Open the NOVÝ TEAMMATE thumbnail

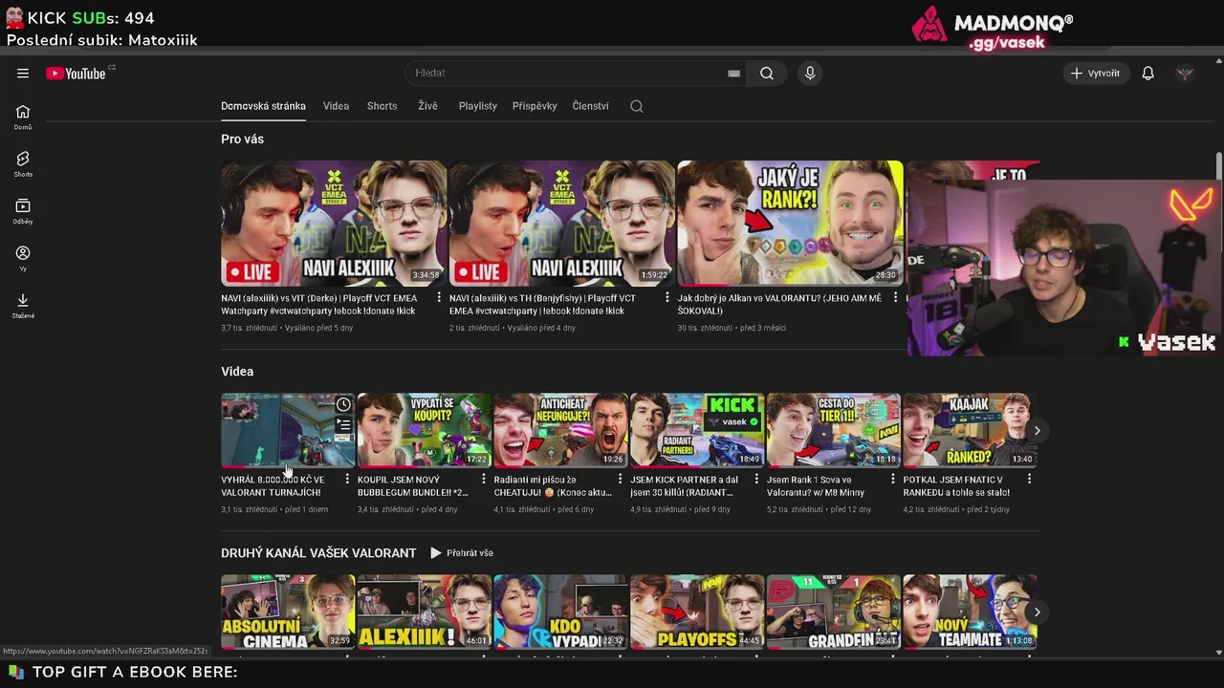click(970, 613)
